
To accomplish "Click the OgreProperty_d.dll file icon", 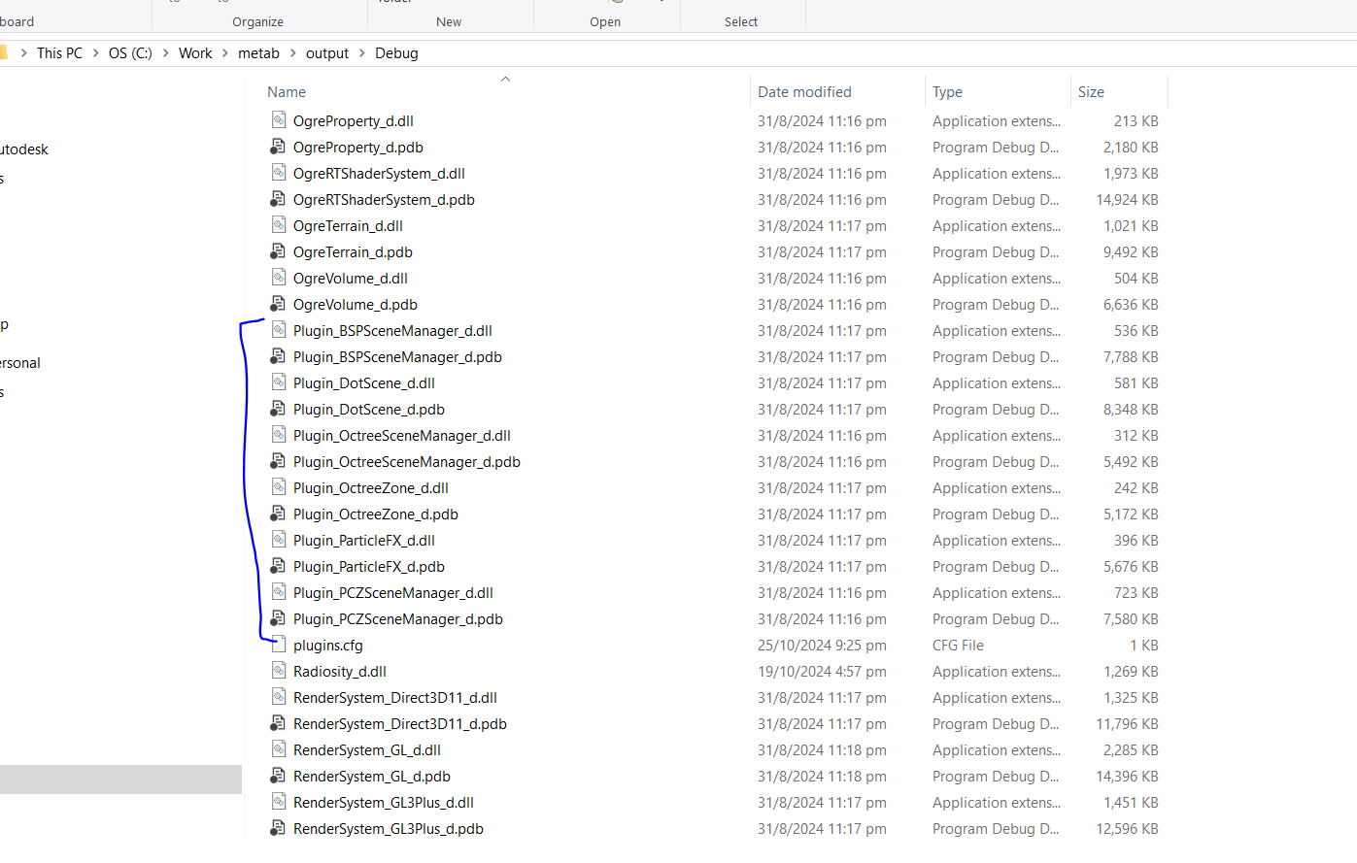I will coord(278,120).
